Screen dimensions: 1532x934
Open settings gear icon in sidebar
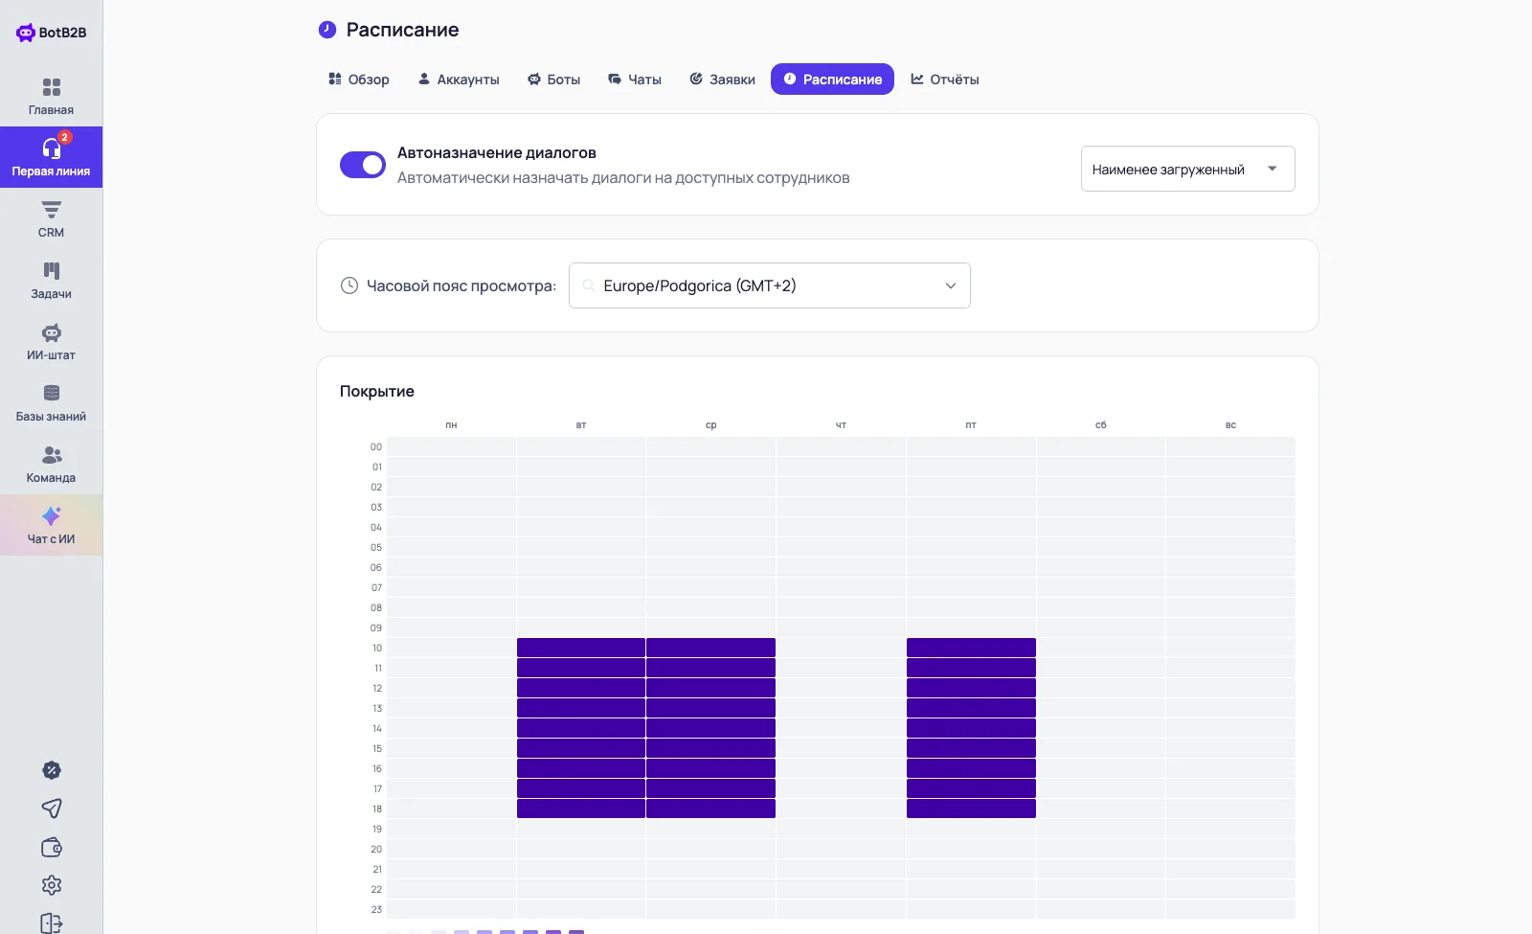pos(52,885)
